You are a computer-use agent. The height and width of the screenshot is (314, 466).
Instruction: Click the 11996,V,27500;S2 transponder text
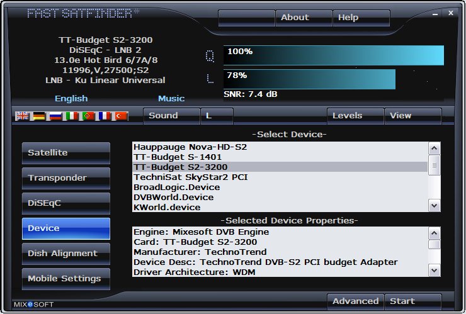pyautogui.click(x=106, y=70)
